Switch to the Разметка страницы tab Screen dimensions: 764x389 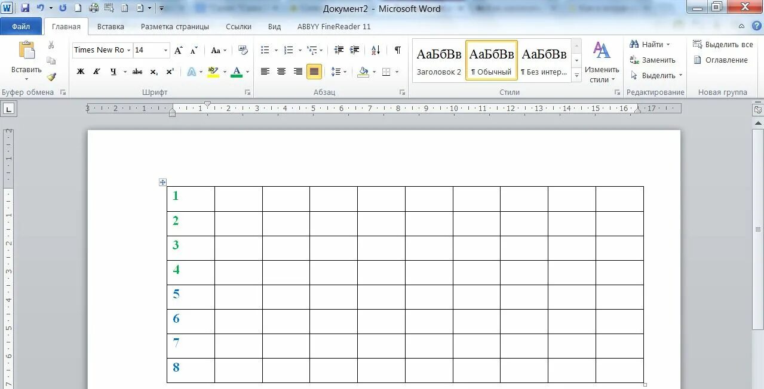(175, 26)
